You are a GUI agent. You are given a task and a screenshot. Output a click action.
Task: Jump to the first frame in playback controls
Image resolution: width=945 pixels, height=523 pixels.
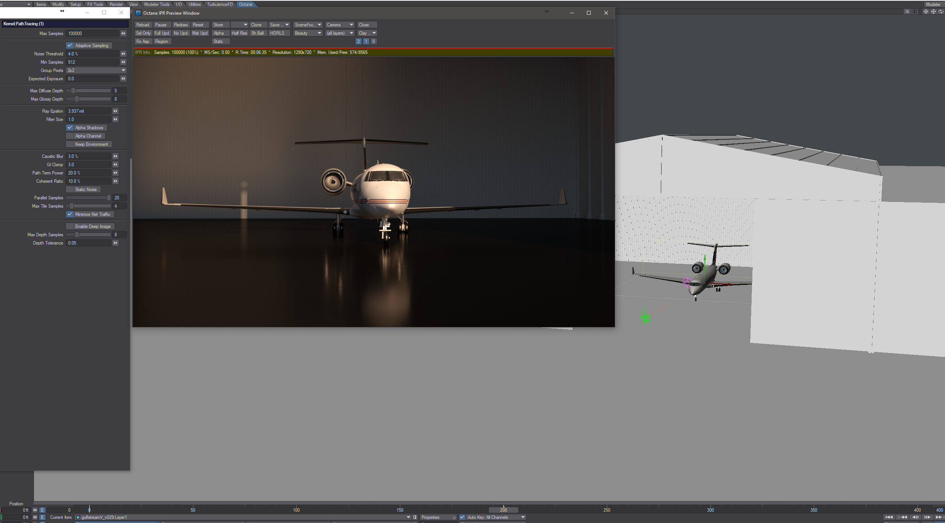click(x=888, y=517)
